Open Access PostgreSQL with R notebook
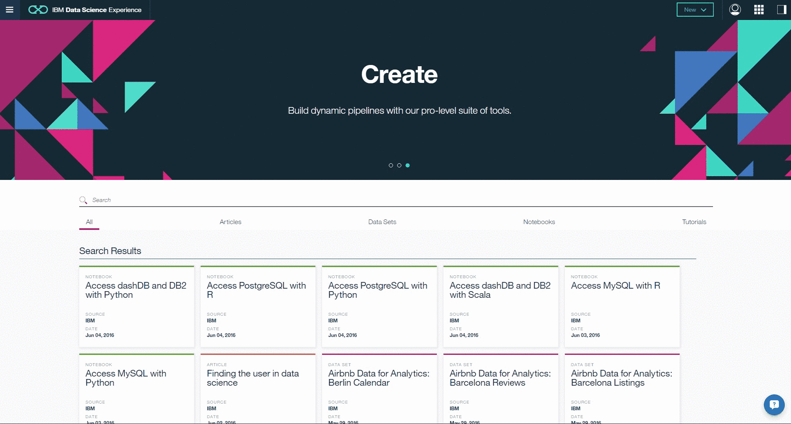The height and width of the screenshot is (424, 791). [x=258, y=306]
